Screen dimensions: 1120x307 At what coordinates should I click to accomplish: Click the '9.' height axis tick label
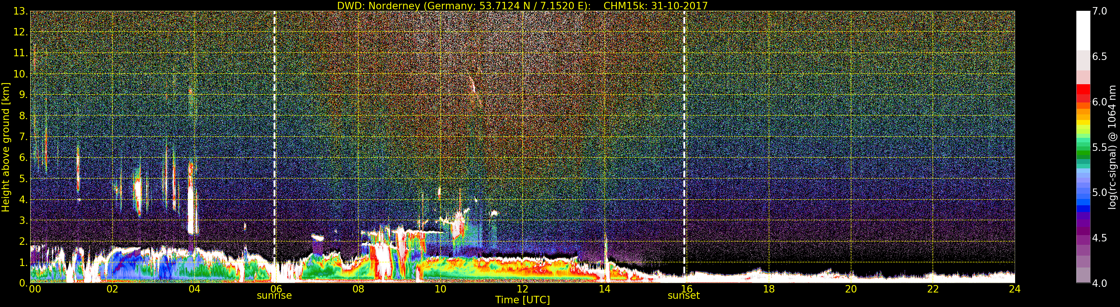click(x=23, y=95)
